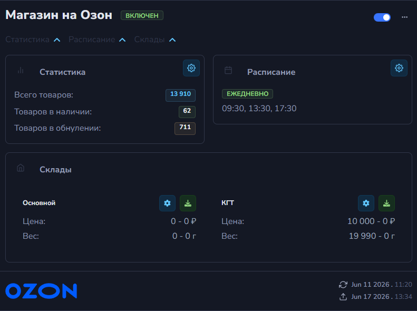Click total products count 13 910
417x311 pixels.
click(181, 95)
